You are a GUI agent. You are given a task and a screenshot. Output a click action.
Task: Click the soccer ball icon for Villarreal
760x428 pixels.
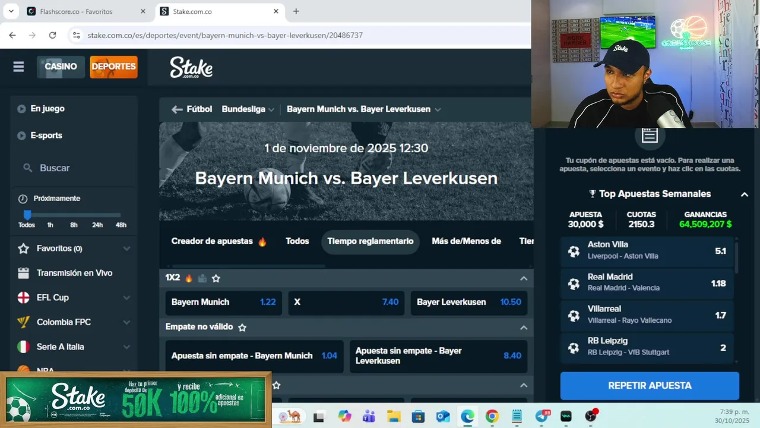(574, 316)
